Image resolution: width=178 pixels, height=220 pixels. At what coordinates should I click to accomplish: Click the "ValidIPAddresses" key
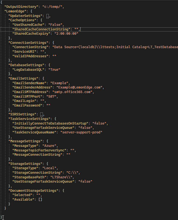pos(30,56)
